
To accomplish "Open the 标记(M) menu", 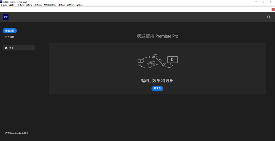I will [x=38, y=5].
